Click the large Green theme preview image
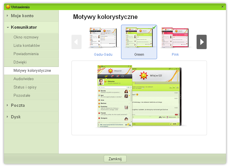 139,96
